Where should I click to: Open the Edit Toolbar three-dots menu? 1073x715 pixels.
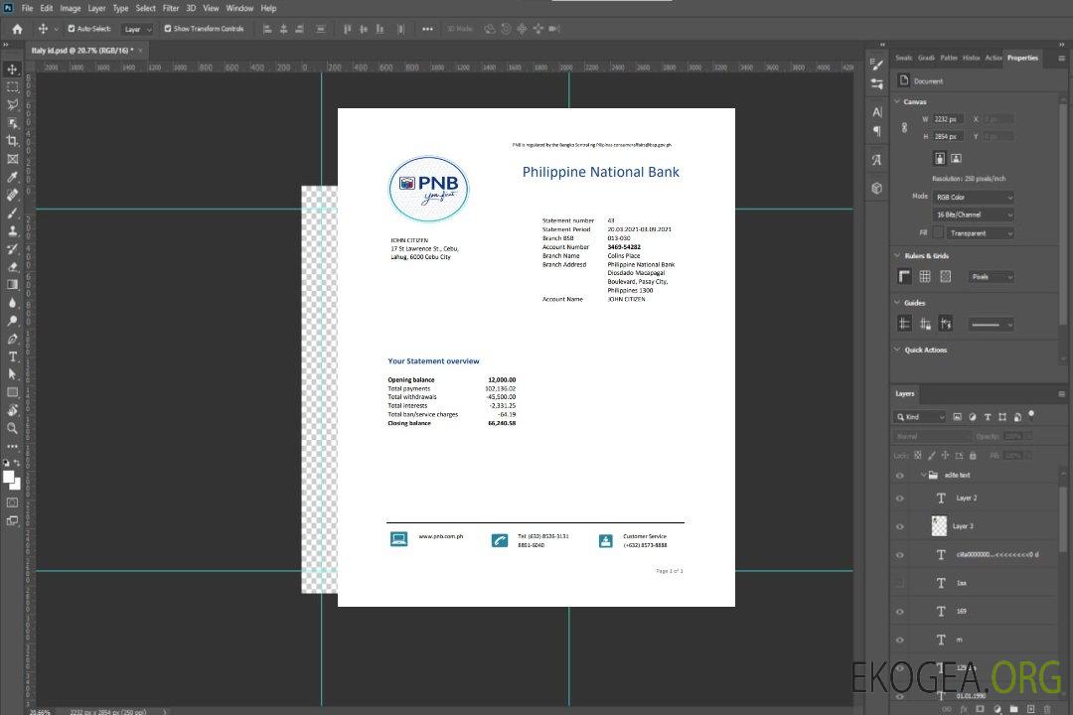pyautogui.click(x=12, y=446)
